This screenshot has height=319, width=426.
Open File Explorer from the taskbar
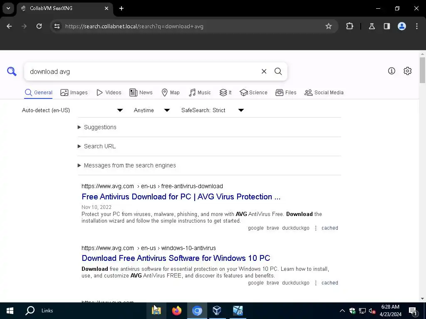(x=156, y=311)
